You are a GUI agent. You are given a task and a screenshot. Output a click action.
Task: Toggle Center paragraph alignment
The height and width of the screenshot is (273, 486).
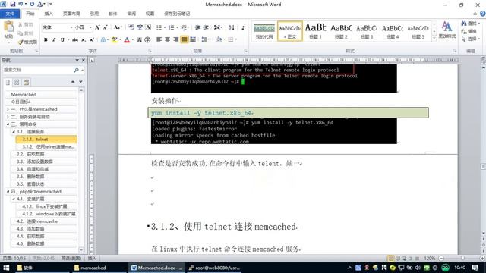[x=167, y=39]
